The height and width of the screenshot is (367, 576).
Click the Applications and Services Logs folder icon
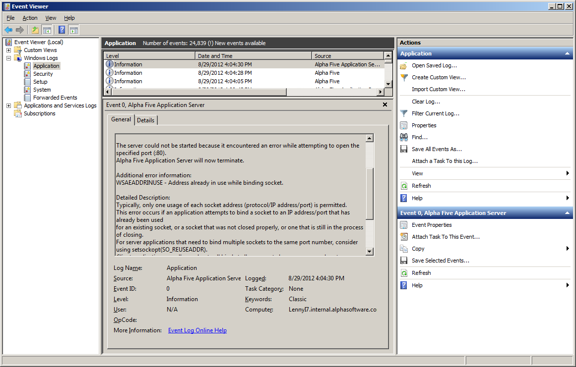pyautogui.click(x=18, y=105)
